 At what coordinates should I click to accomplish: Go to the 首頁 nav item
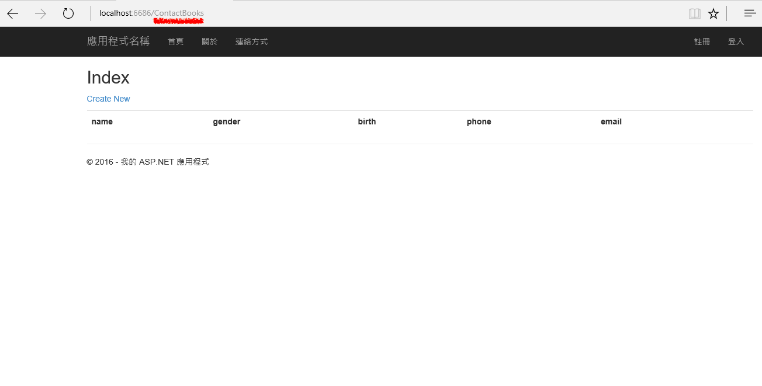pyautogui.click(x=175, y=41)
